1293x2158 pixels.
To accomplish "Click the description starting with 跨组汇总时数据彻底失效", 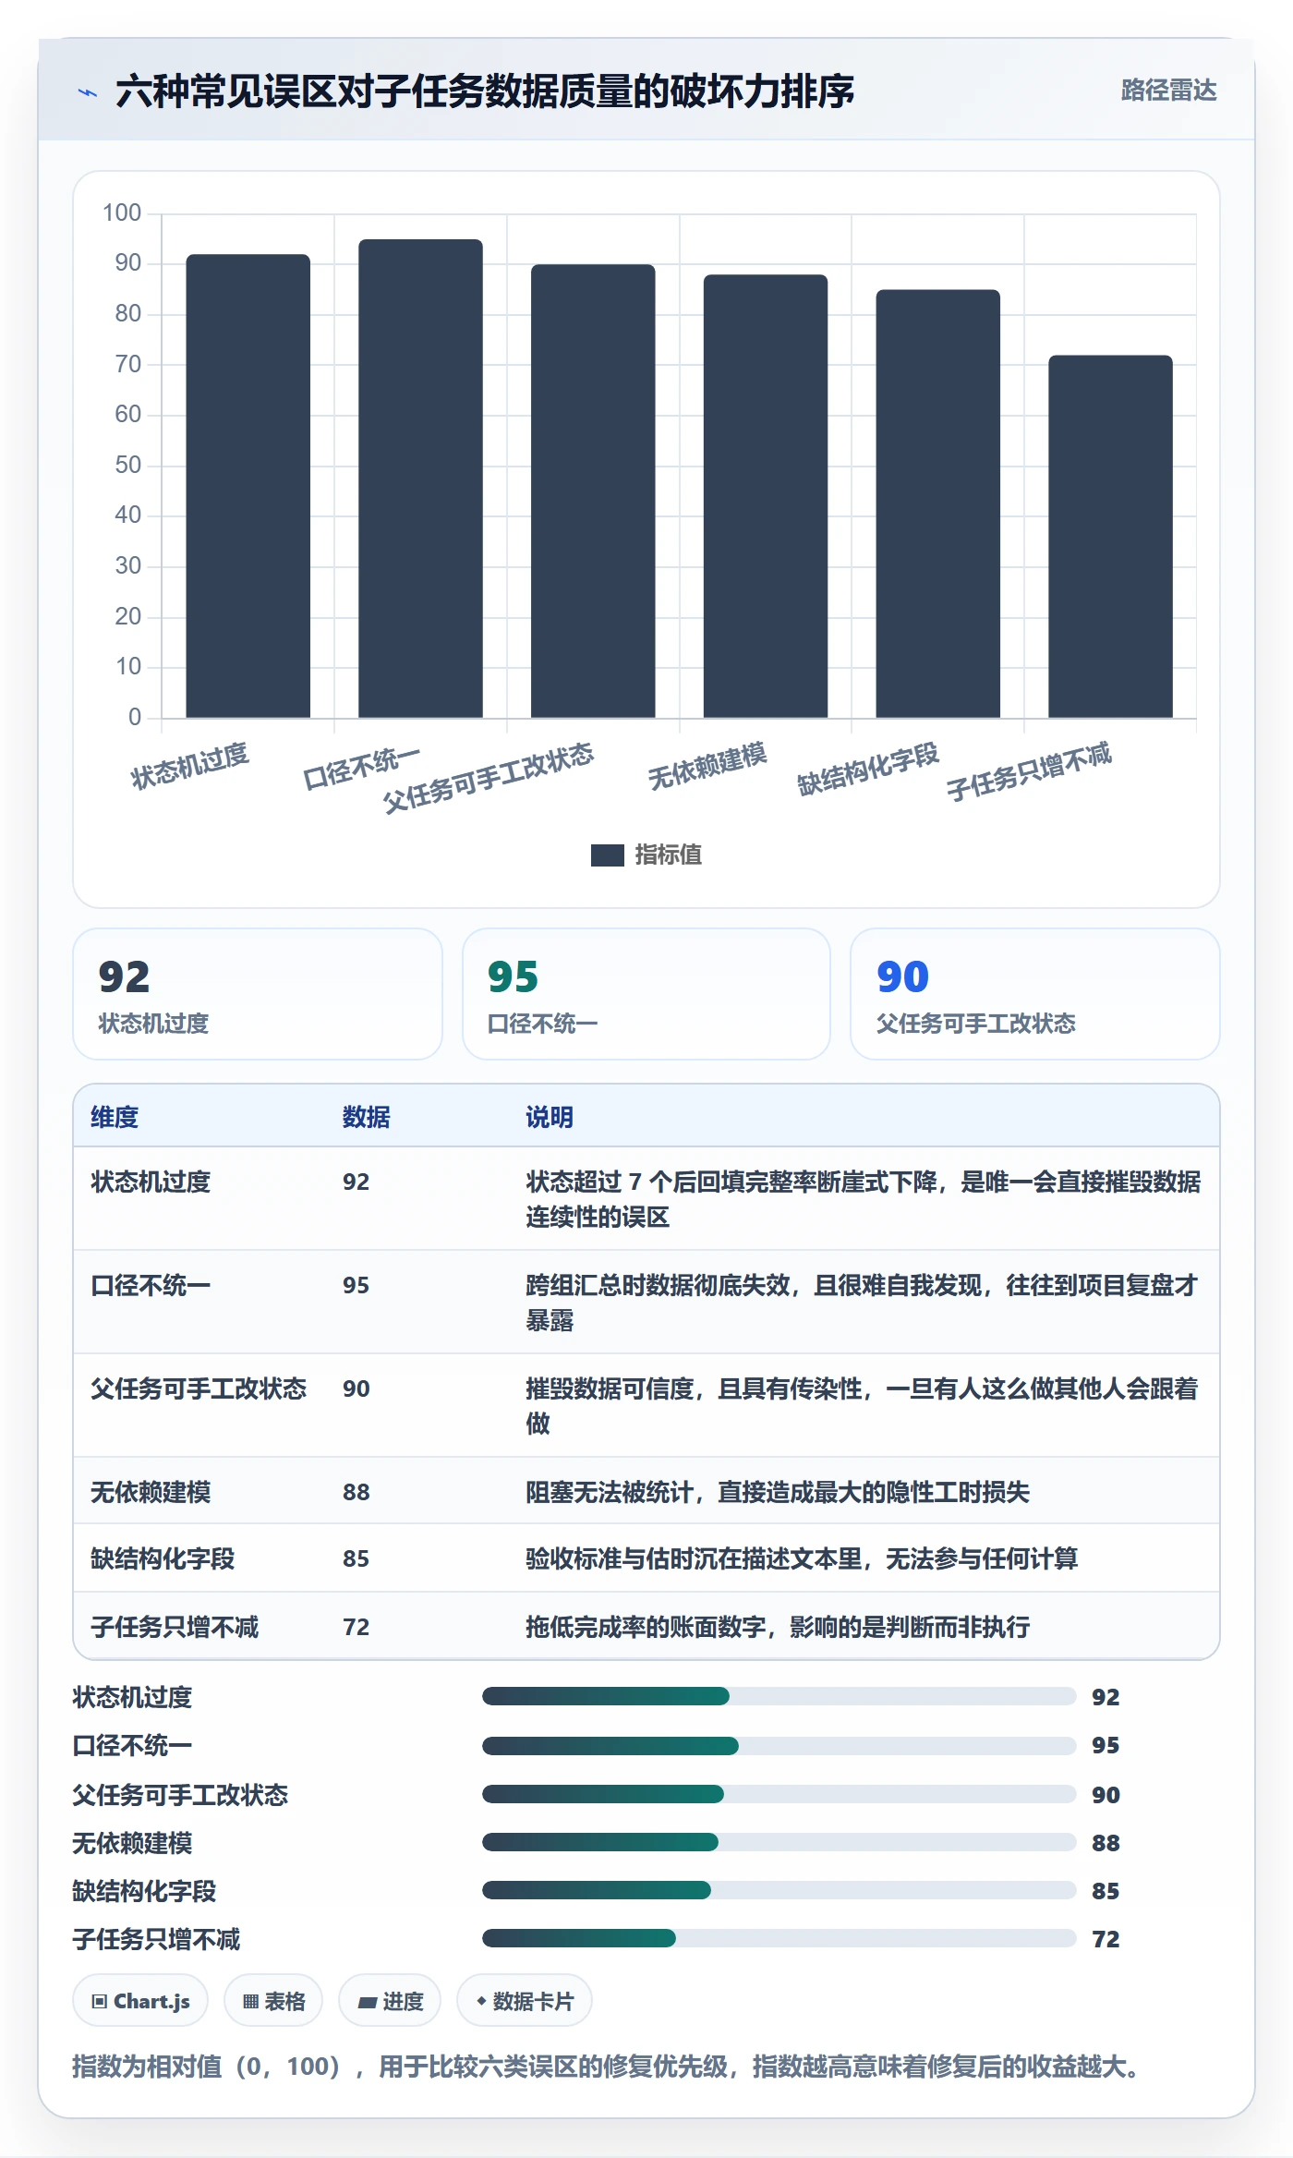I will (x=863, y=1303).
